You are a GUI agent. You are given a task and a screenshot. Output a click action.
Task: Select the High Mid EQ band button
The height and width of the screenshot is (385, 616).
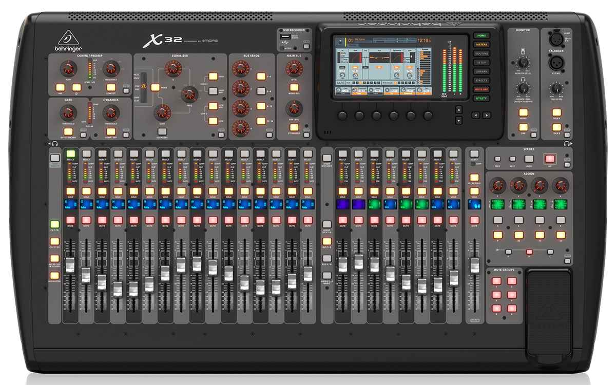213,91
